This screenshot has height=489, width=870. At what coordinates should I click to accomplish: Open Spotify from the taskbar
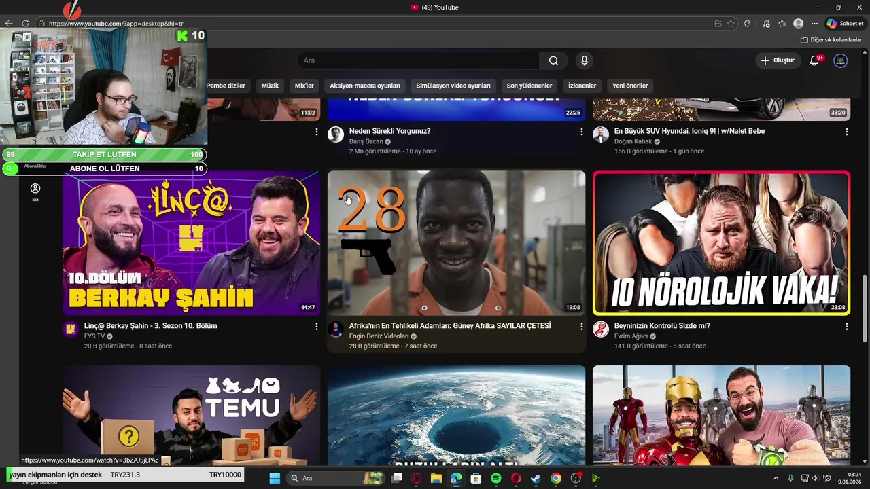[495, 478]
